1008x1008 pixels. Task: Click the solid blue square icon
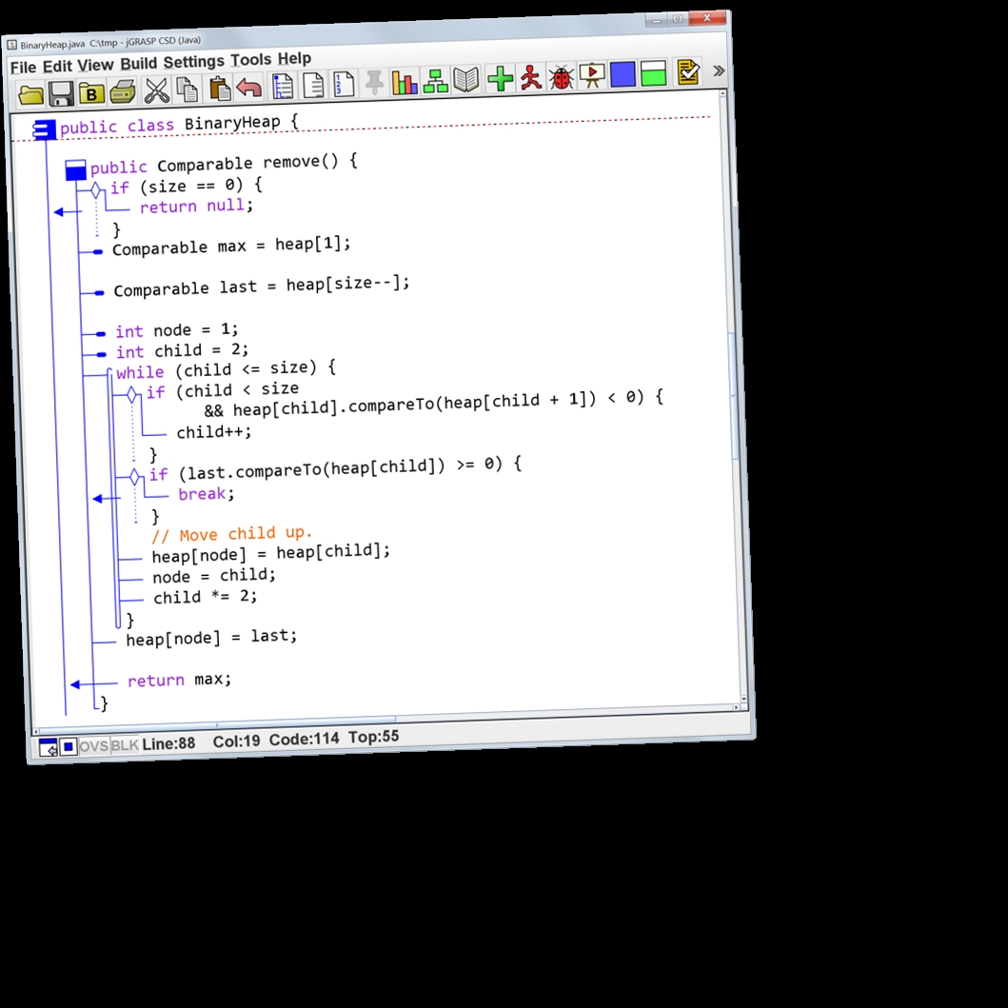coord(623,73)
